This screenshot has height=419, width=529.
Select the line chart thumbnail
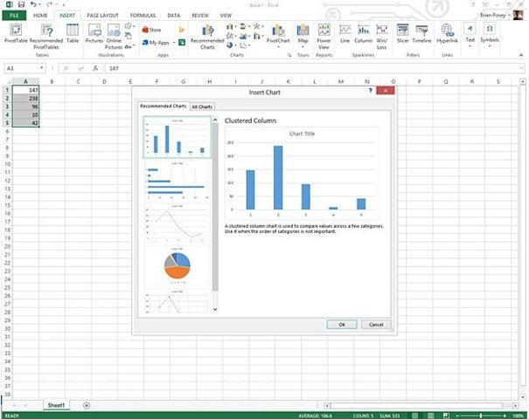[177, 223]
